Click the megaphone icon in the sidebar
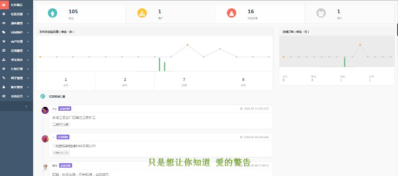Image resolution: width=398 pixels, height=176 pixels. coord(4,23)
